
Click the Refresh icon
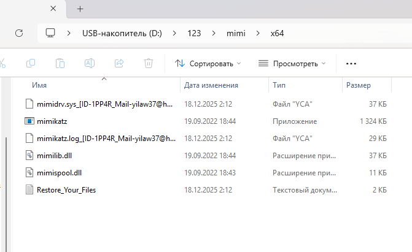[18, 32]
